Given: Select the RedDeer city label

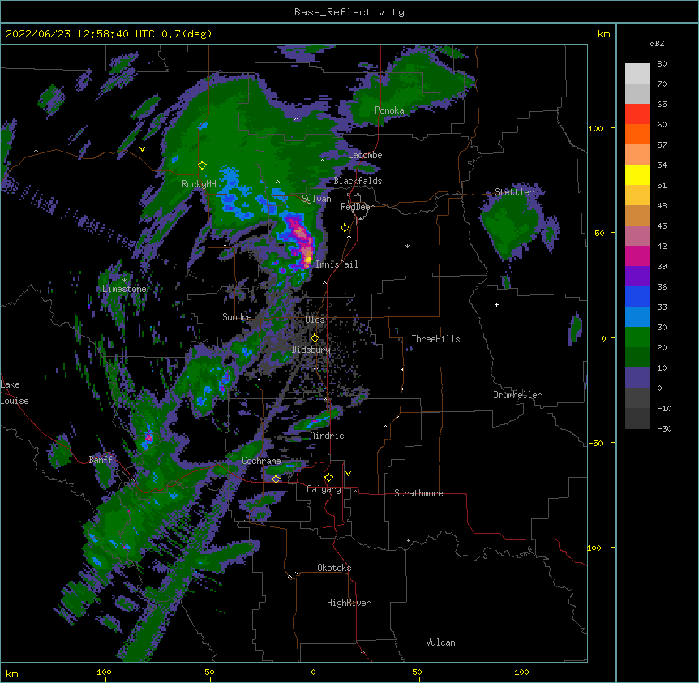Looking at the screenshot, I should click(x=357, y=207).
